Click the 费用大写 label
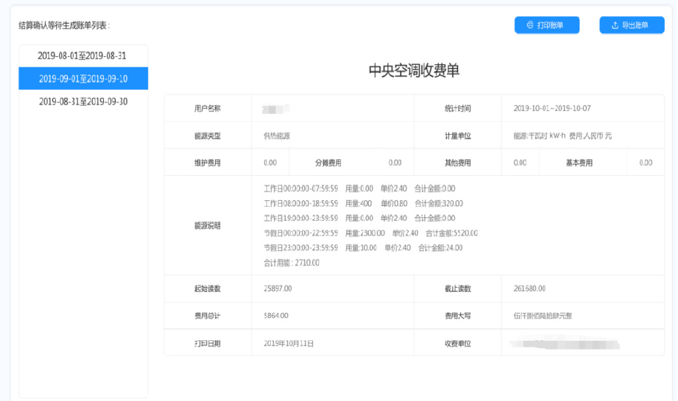Image resolution: width=678 pixels, height=401 pixels. point(458,316)
